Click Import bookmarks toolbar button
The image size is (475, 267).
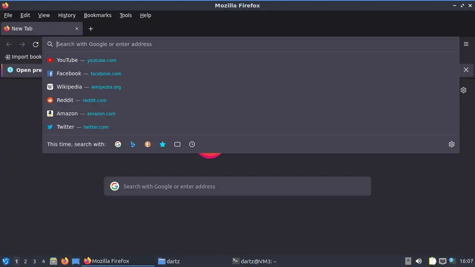(23, 57)
